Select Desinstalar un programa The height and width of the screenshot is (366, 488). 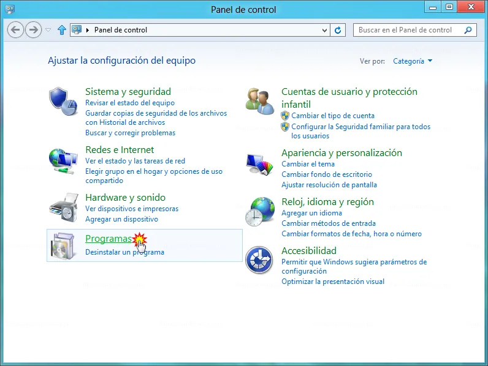pos(124,252)
